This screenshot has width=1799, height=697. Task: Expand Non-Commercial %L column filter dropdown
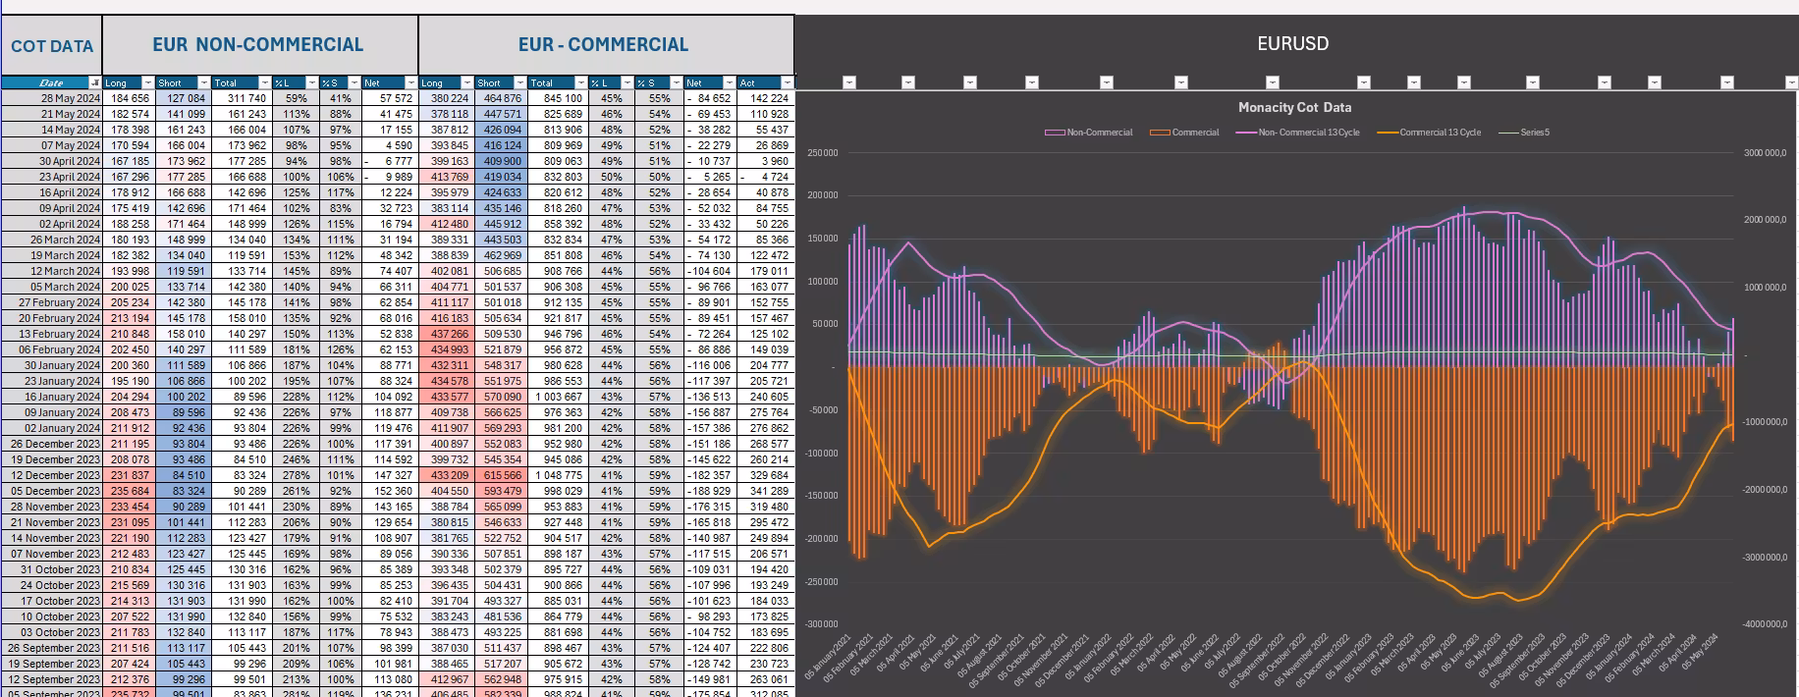point(311,83)
